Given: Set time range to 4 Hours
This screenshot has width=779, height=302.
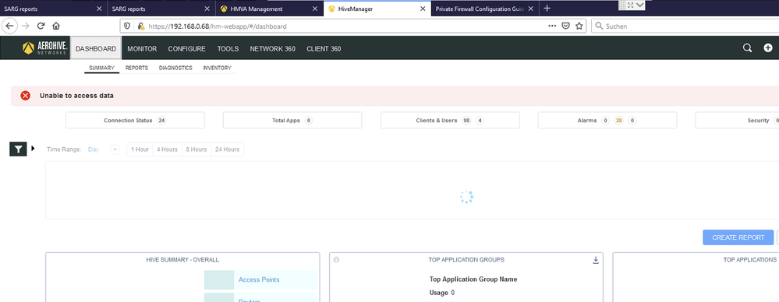Looking at the screenshot, I should [167, 149].
